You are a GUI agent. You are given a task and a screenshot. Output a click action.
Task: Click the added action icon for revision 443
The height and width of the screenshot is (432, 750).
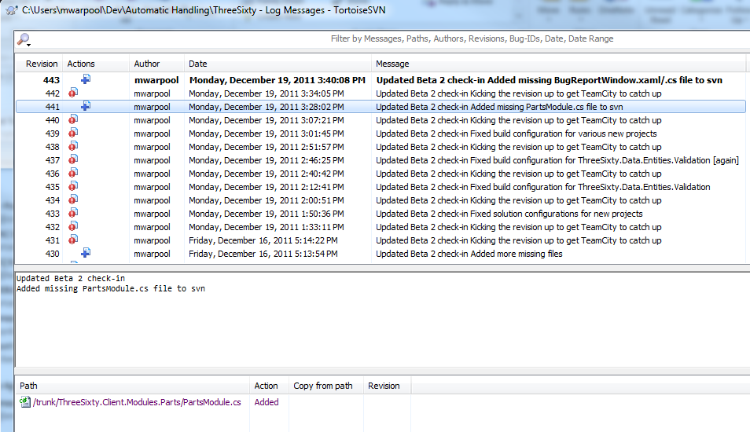pyautogui.click(x=86, y=79)
